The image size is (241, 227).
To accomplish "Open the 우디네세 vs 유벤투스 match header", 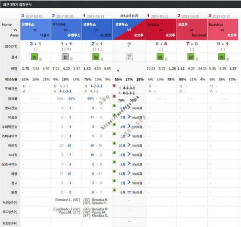I will [66, 29].
